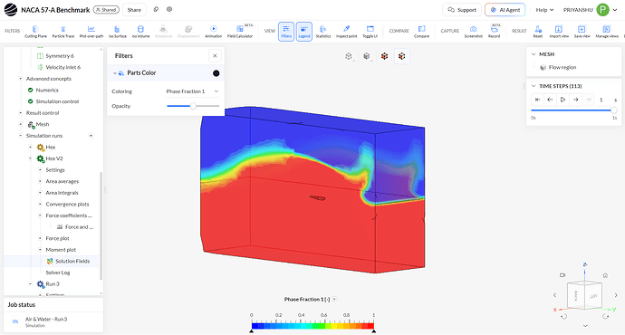The image size is (625, 335).
Task: Open Convergence plots in the tree
Action: tap(67, 205)
